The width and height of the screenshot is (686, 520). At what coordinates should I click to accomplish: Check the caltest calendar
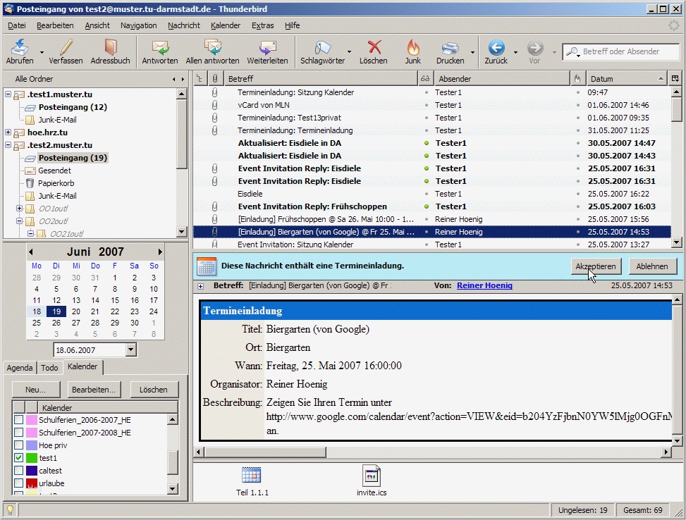19,471
